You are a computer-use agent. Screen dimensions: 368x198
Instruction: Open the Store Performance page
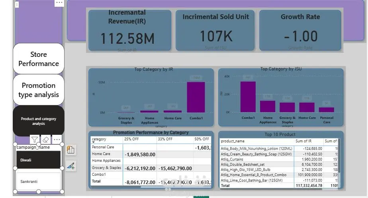point(39,59)
